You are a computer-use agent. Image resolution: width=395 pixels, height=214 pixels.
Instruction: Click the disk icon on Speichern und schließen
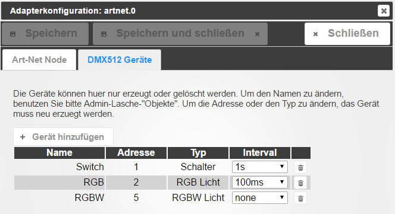coord(104,34)
